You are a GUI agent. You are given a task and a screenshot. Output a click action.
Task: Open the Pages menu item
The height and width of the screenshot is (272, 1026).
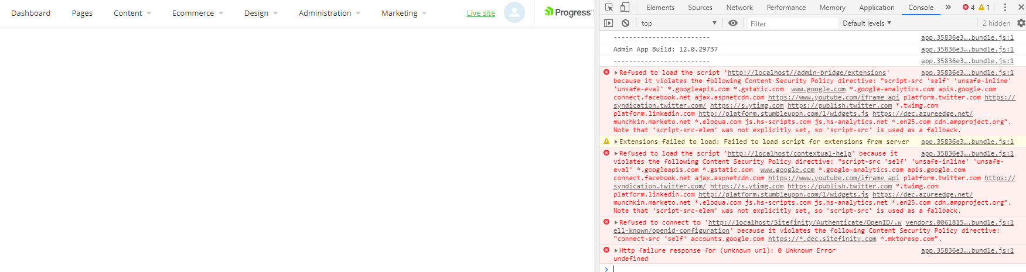pyautogui.click(x=82, y=13)
